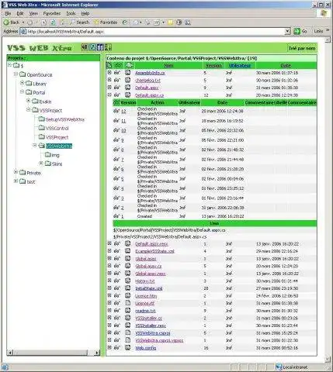Screen dimensions: 333x372
Task: Click the project tree horizontal scrollbar
Action: tap(54, 353)
